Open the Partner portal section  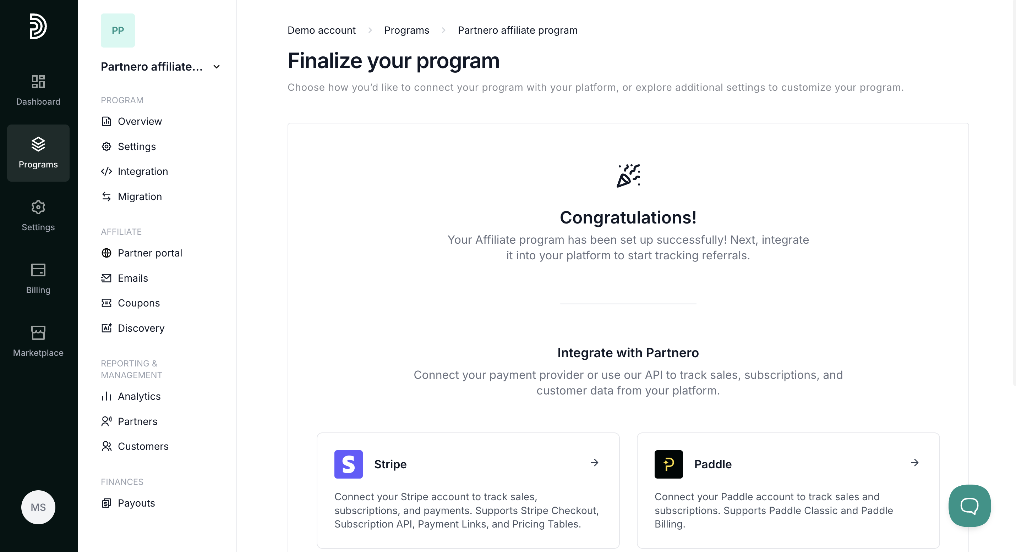pyautogui.click(x=149, y=253)
